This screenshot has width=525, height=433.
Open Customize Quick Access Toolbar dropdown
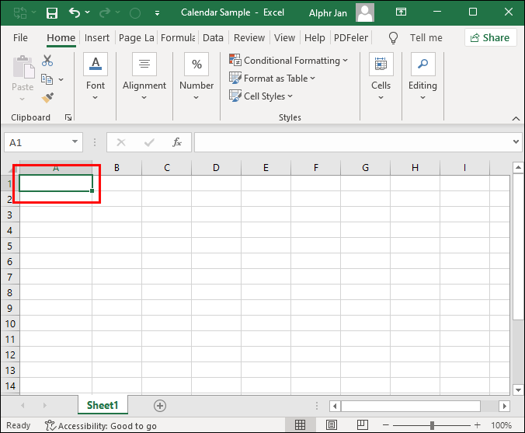157,13
